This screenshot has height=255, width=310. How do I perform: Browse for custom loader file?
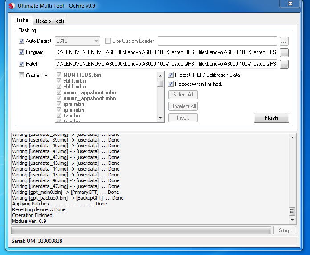(284, 41)
